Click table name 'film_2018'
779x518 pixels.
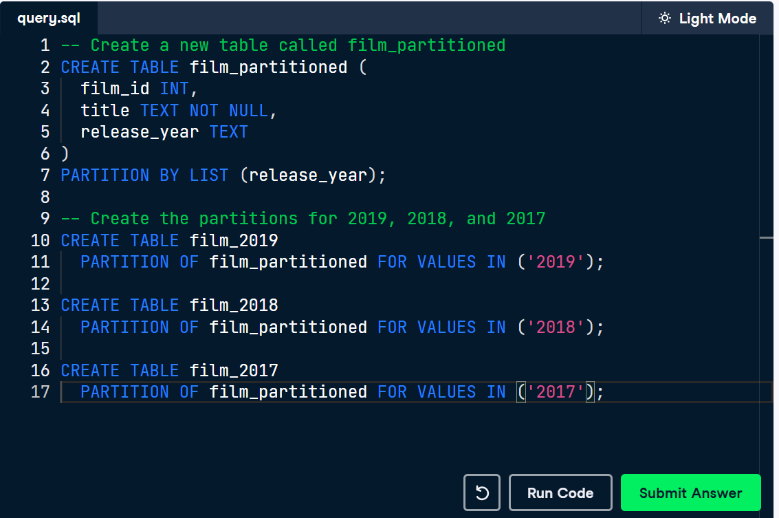(234, 305)
